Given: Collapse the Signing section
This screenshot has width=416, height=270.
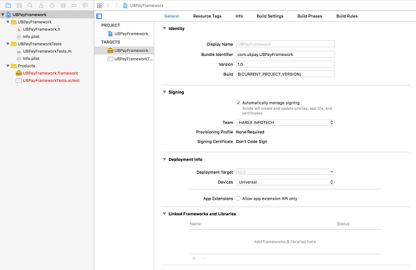Looking at the screenshot, I should (x=164, y=92).
